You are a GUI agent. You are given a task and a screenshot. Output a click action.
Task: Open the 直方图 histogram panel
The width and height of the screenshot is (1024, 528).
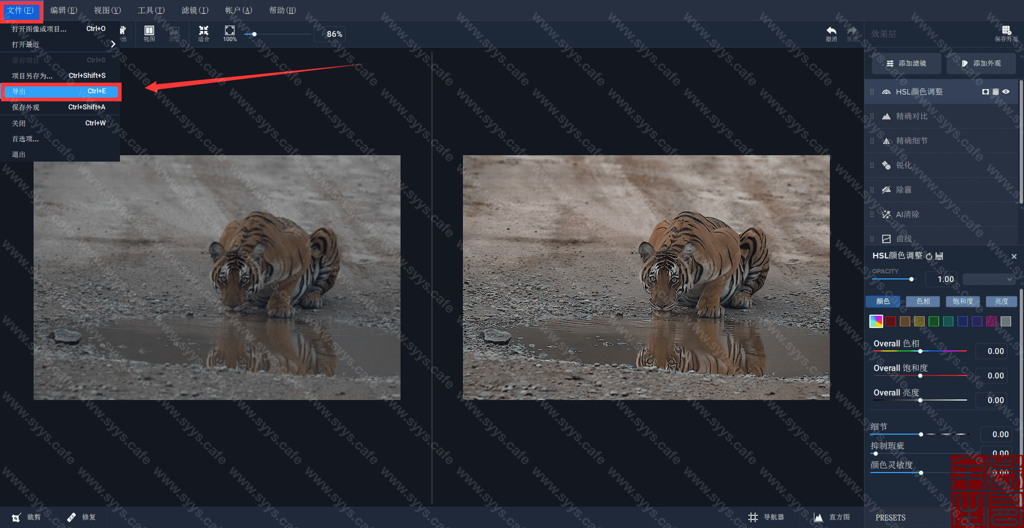click(x=831, y=517)
